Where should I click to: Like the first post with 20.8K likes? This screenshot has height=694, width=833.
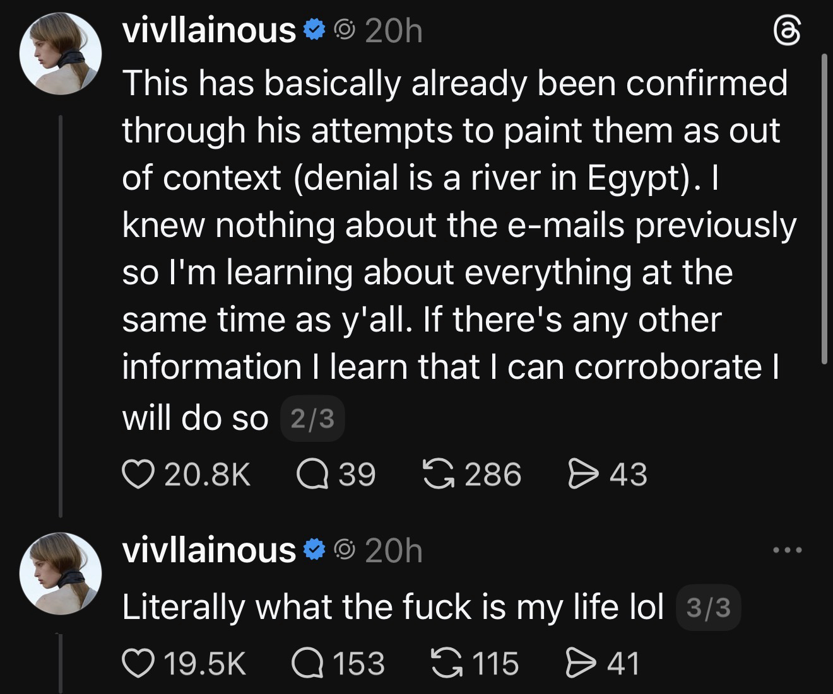pos(133,474)
